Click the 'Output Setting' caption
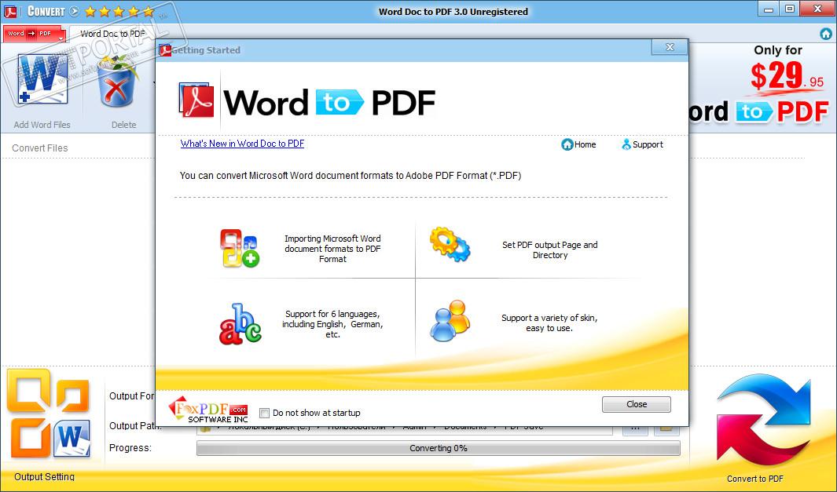Screen dimensions: 837x492 [x=44, y=477]
